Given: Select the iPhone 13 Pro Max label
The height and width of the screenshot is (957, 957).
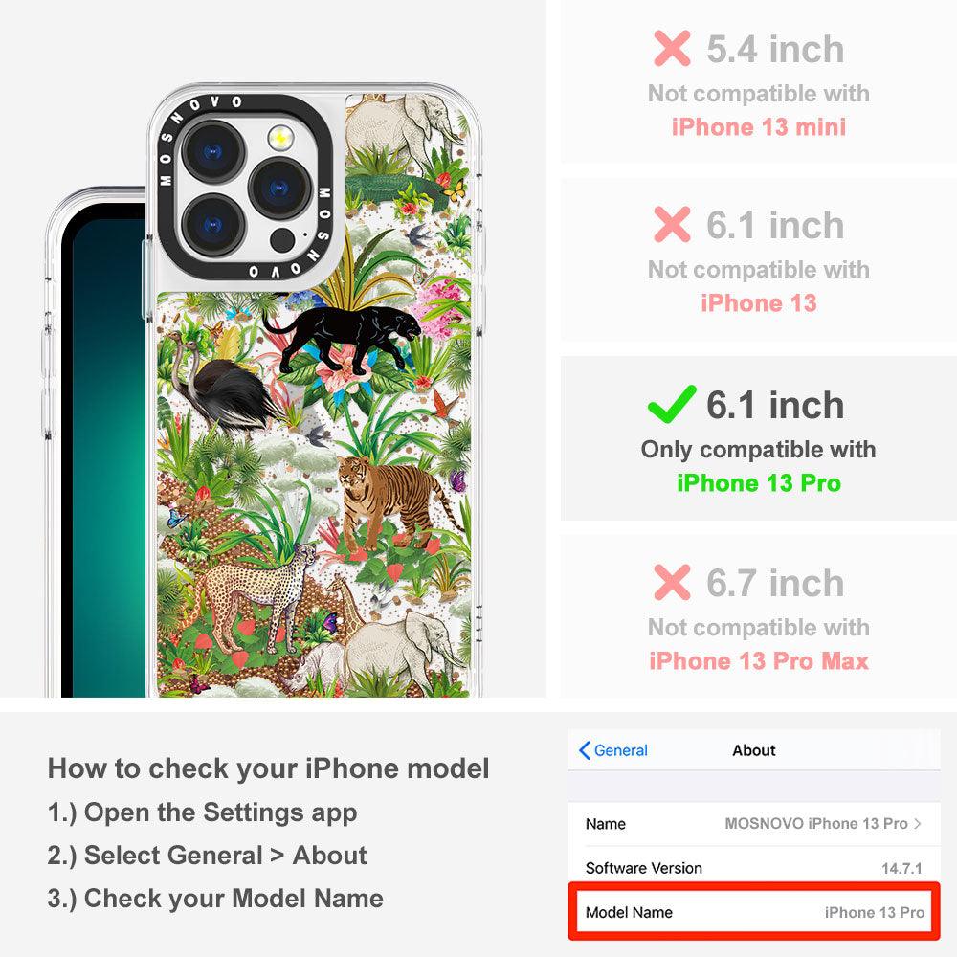Looking at the screenshot, I should click(x=759, y=661).
